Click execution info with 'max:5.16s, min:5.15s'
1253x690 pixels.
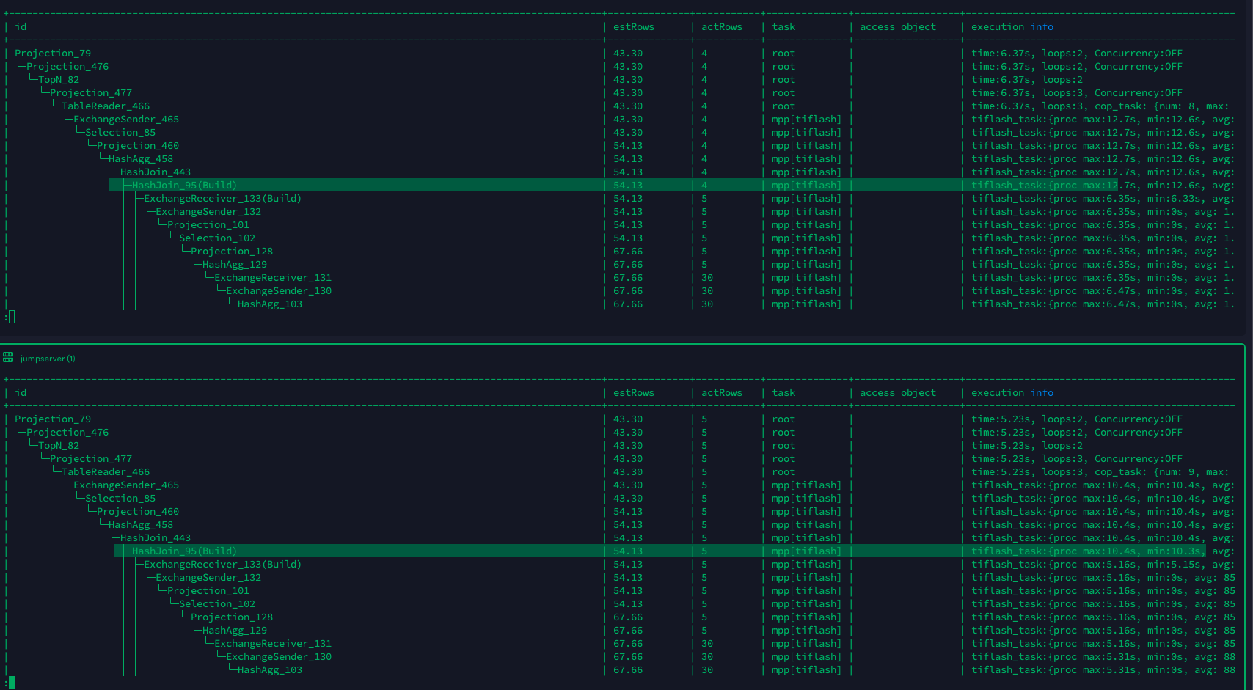(1103, 565)
